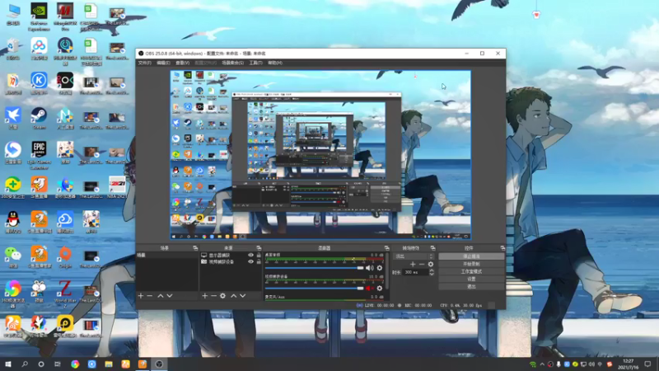Pop out the Scenes dock panel

[195, 248]
